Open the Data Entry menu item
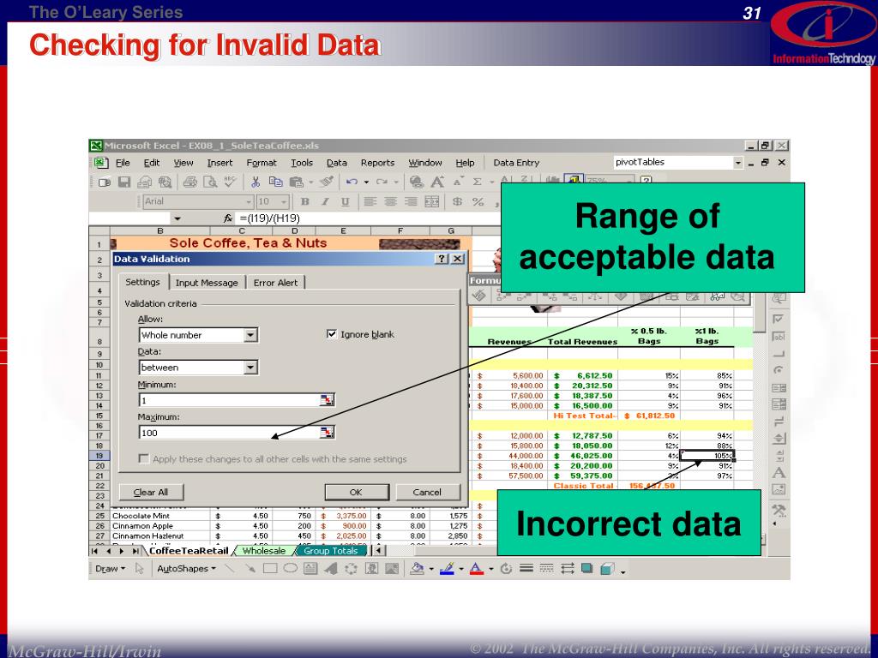Image resolution: width=878 pixels, height=658 pixels. pos(515,163)
